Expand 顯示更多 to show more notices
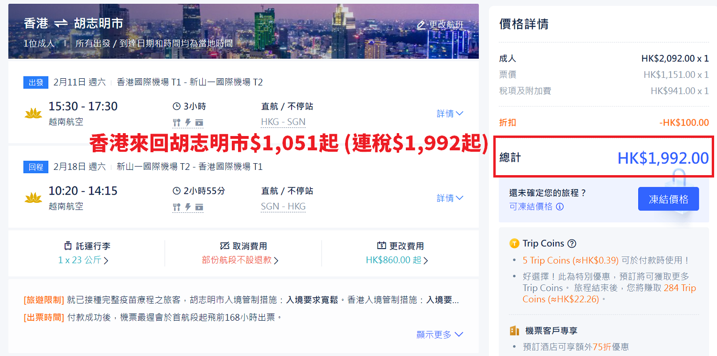717x356 pixels. 440,335
